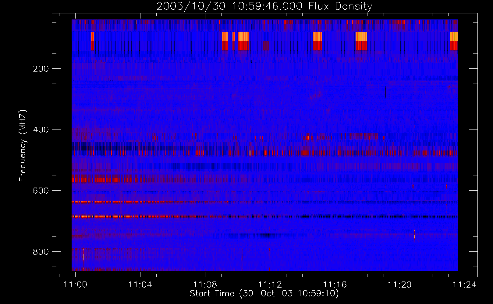Click the 11:00 time tick label

75,285
